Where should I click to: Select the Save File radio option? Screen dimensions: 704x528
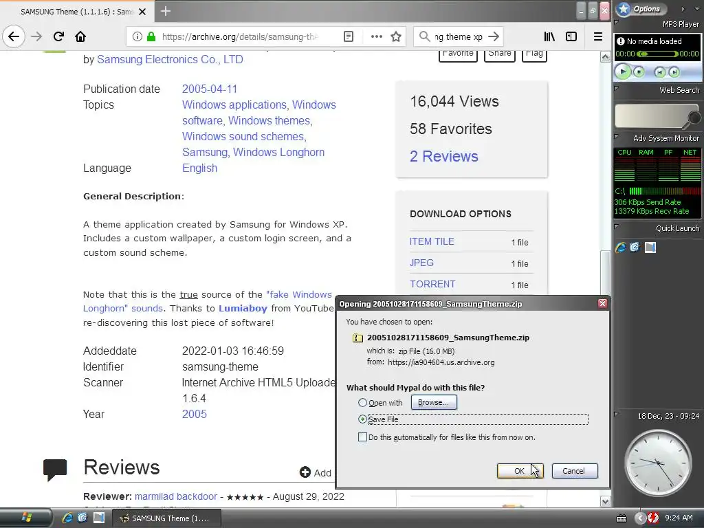click(362, 419)
